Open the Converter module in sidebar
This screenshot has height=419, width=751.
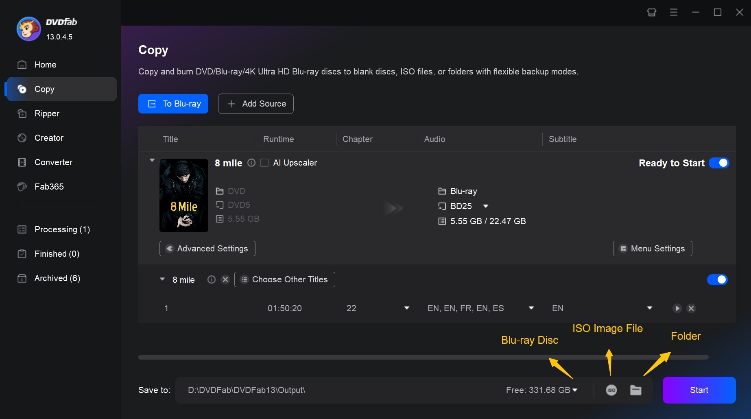tap(53, 162)
